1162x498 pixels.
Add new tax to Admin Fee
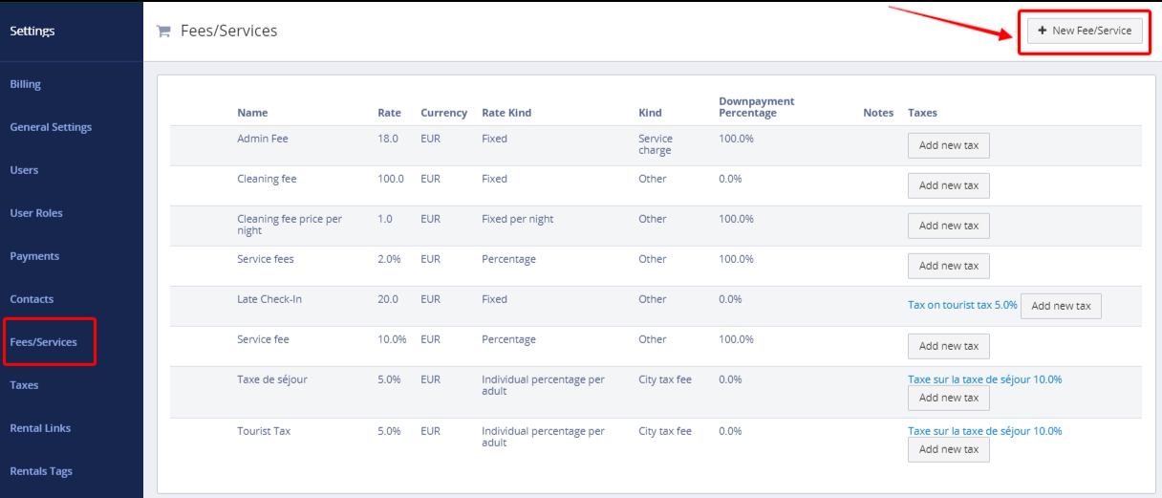point(948,145)
